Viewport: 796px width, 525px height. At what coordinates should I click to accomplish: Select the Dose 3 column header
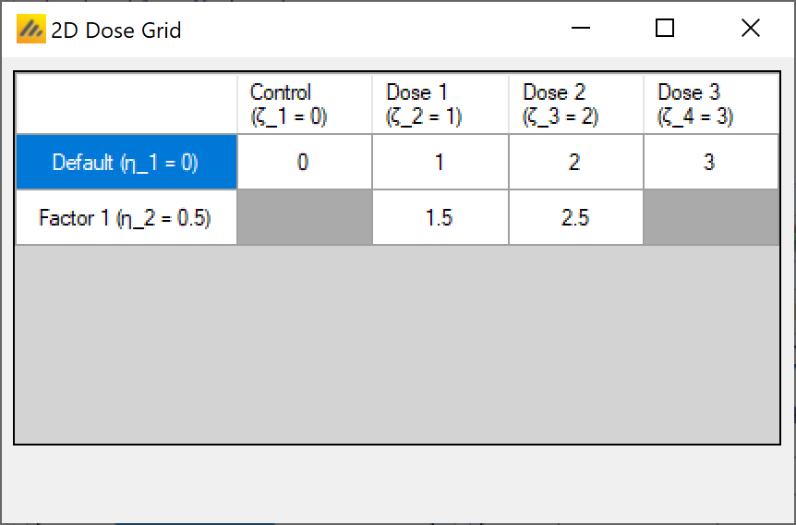(x=711, y=104)
